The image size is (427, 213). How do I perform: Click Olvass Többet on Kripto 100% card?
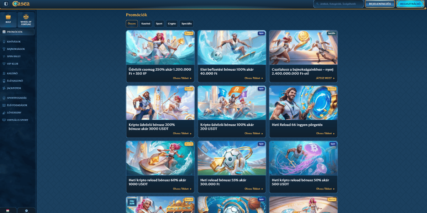point(254,133)
